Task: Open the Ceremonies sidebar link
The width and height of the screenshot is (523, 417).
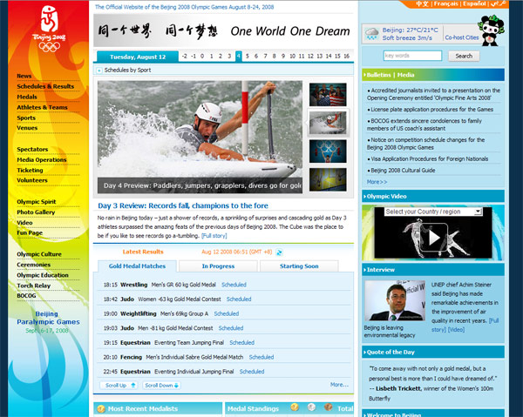Action: point(34,265)
